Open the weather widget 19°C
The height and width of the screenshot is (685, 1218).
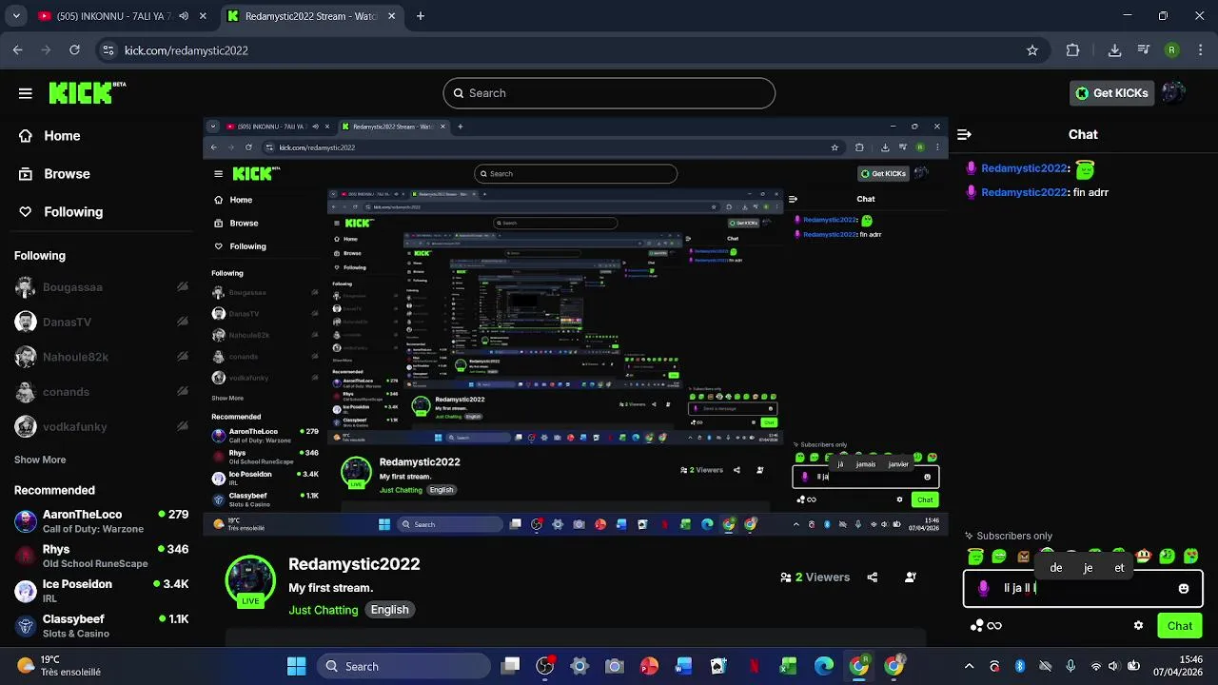(x=59, y=666)
